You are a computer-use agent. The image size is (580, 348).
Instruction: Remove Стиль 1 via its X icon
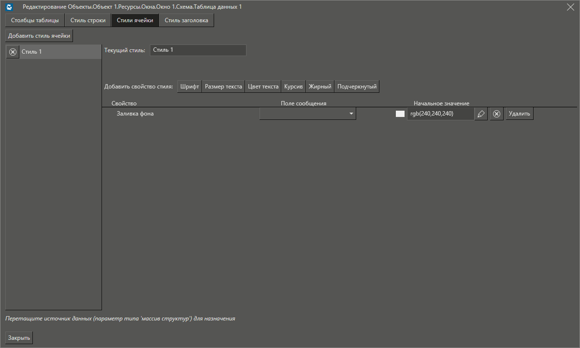tap(13, 52)
